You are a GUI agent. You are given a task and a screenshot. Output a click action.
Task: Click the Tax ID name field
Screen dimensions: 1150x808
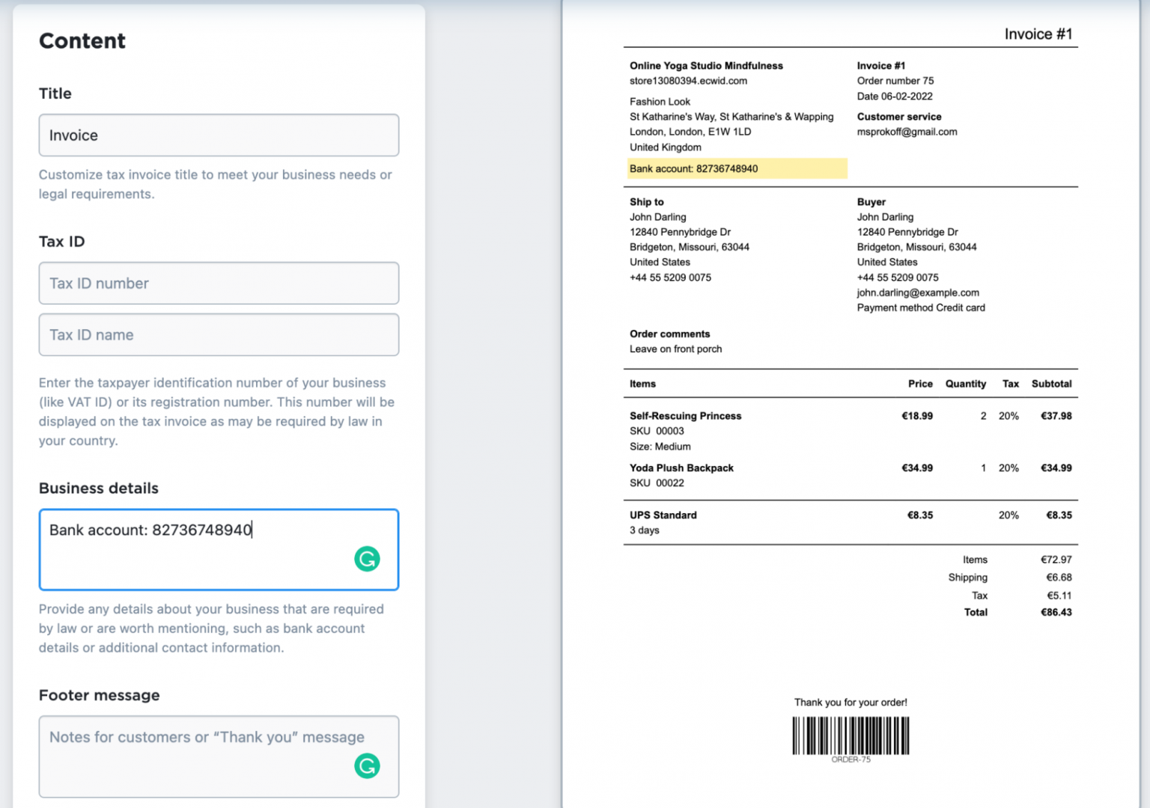(x=219, y=334)
